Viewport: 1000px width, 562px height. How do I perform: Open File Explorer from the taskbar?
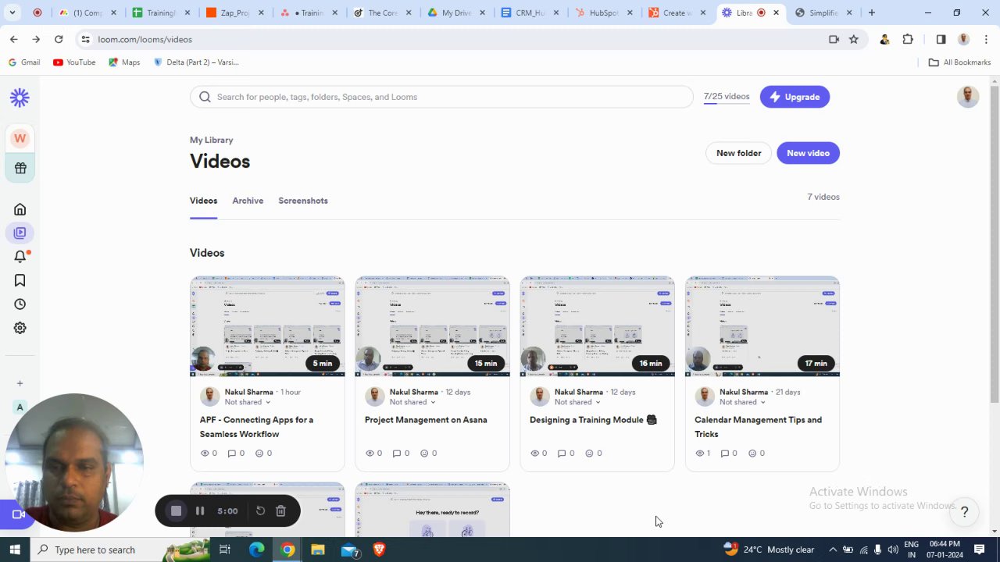[x=317, y=550]
